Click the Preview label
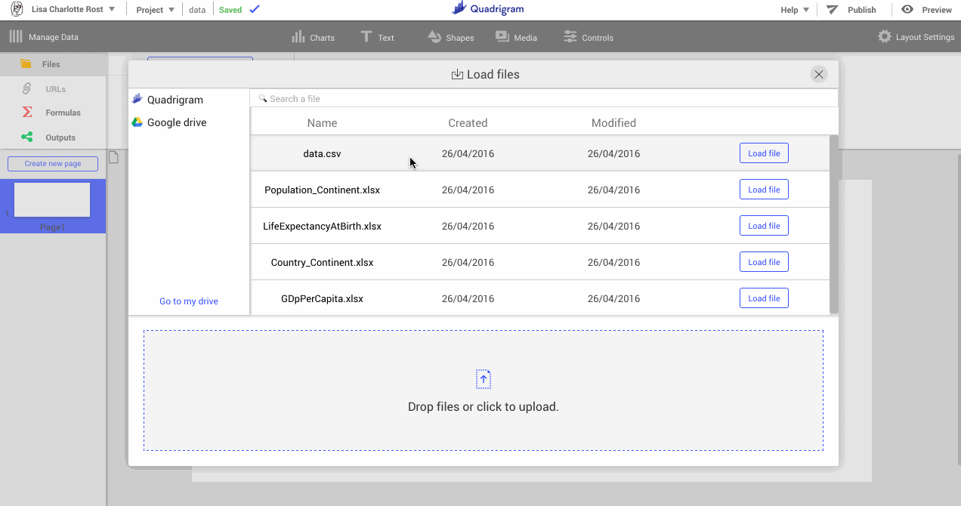This screenshot has height=506, width=961. (937, 10)
